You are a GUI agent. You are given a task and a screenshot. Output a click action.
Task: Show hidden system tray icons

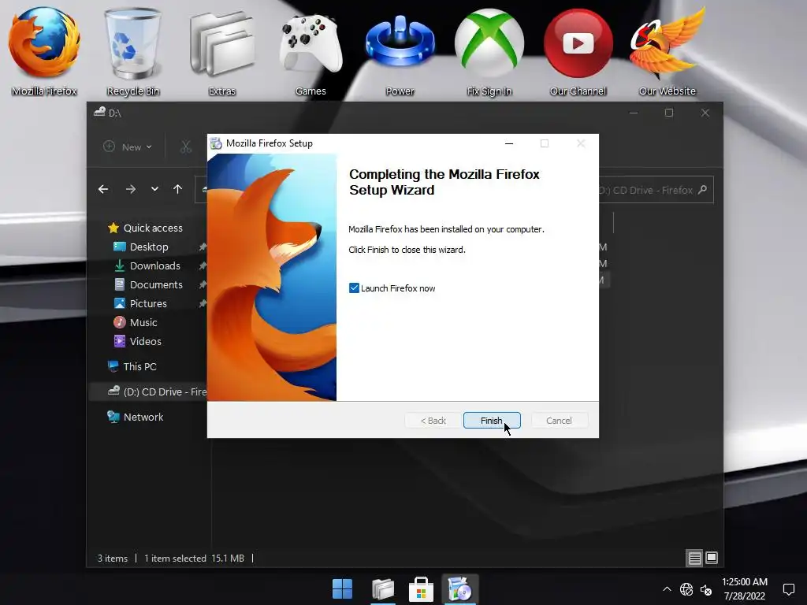(x=667, y=589)
